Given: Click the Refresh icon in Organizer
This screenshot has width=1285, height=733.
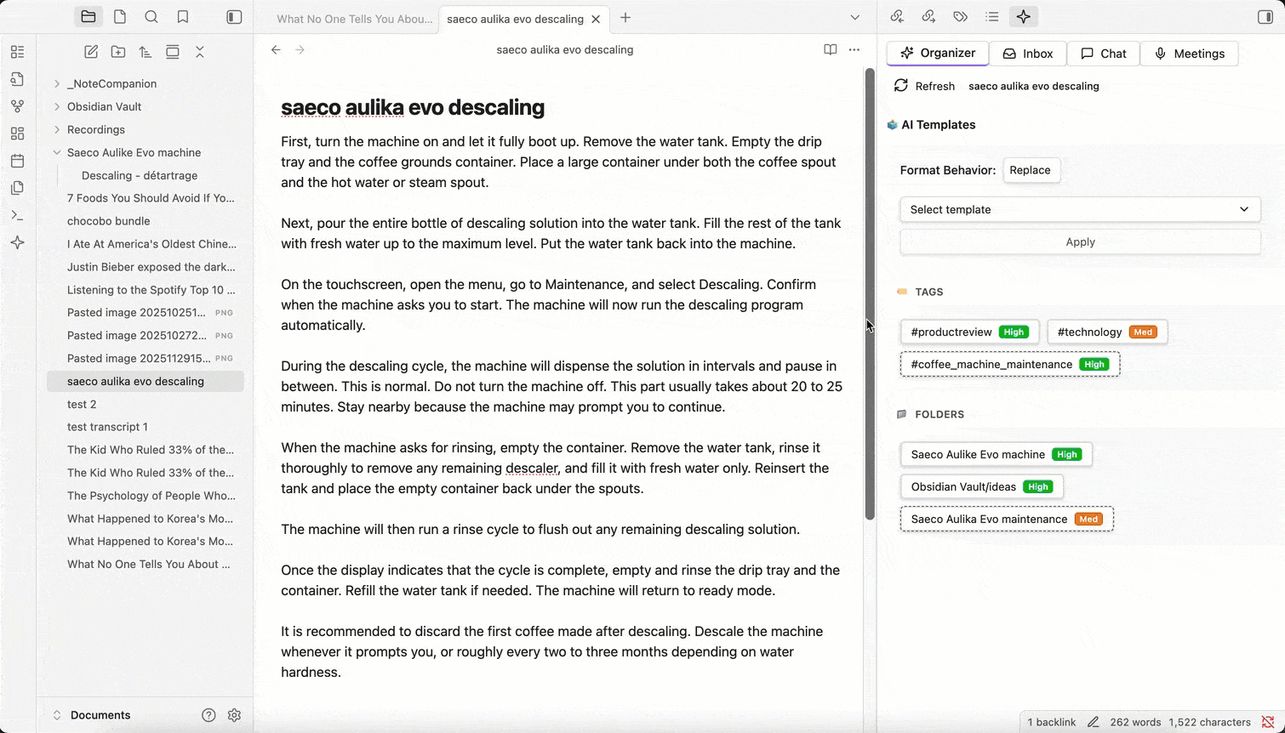Looking at the screenshot, I should tap(901, 86).
